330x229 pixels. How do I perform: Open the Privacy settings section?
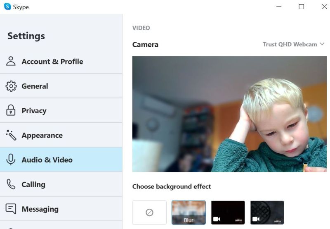pyautogui.click(x=61, y=110)
